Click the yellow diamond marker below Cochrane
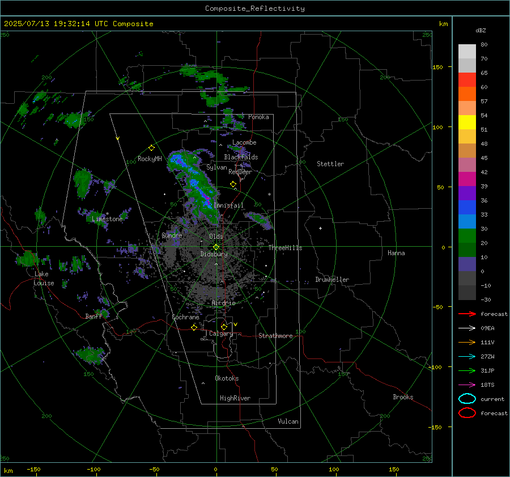The height and width of the screenshot is (477, 510). (x=194, y=327)
